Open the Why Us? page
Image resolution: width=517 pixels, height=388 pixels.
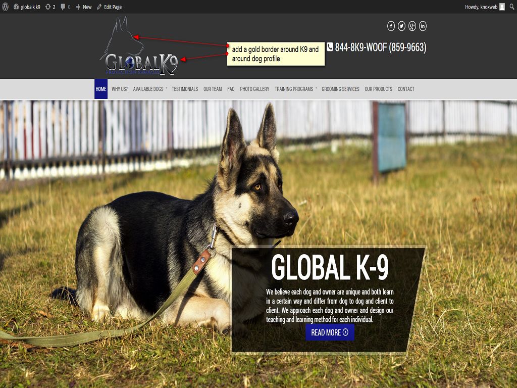(x=119, y=89)
